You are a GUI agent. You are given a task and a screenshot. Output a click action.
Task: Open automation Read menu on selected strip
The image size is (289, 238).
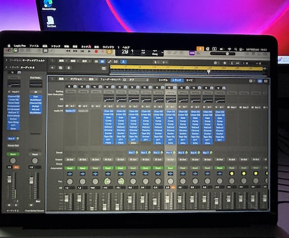pos(170,168)
